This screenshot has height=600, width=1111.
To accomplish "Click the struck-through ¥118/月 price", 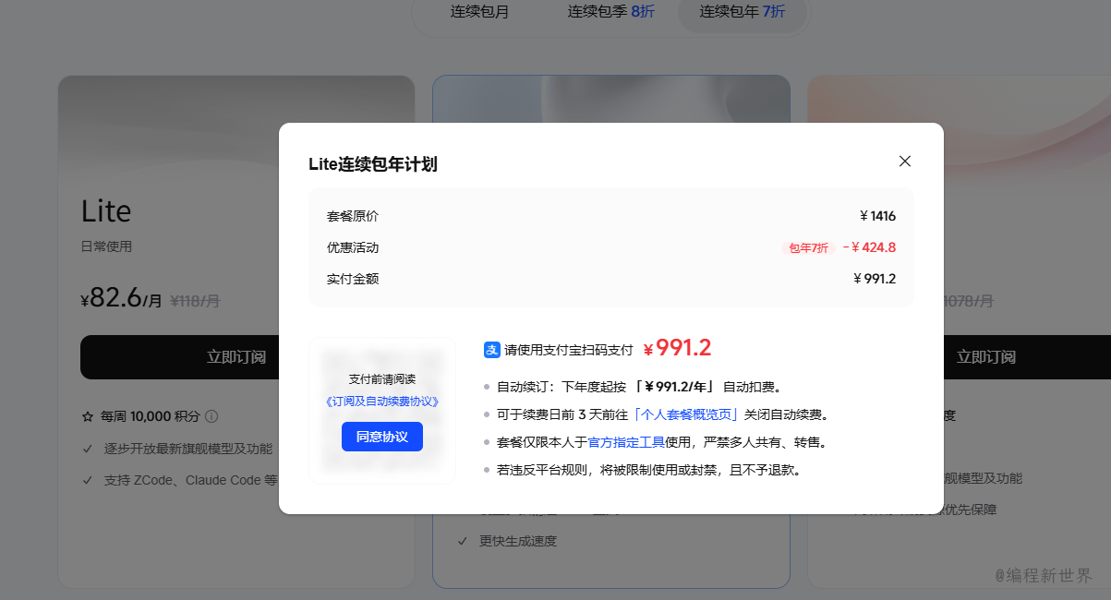I will [195, 301].
